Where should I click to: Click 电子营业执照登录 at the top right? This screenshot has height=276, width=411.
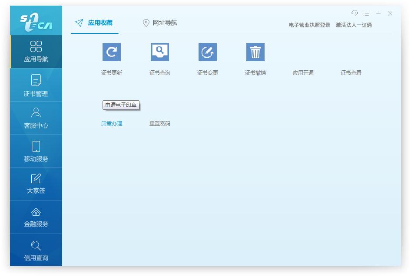click(x=309, y=25)
